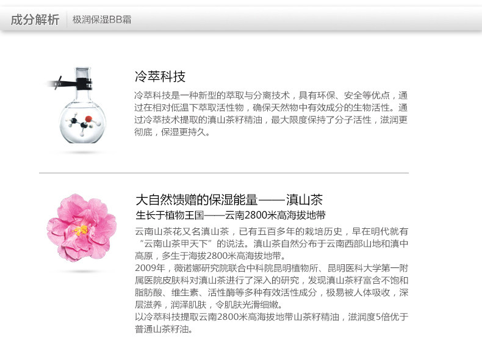Click the flask with molecule image
Viewport: 482px width, 357px height.
coord(78,105)
